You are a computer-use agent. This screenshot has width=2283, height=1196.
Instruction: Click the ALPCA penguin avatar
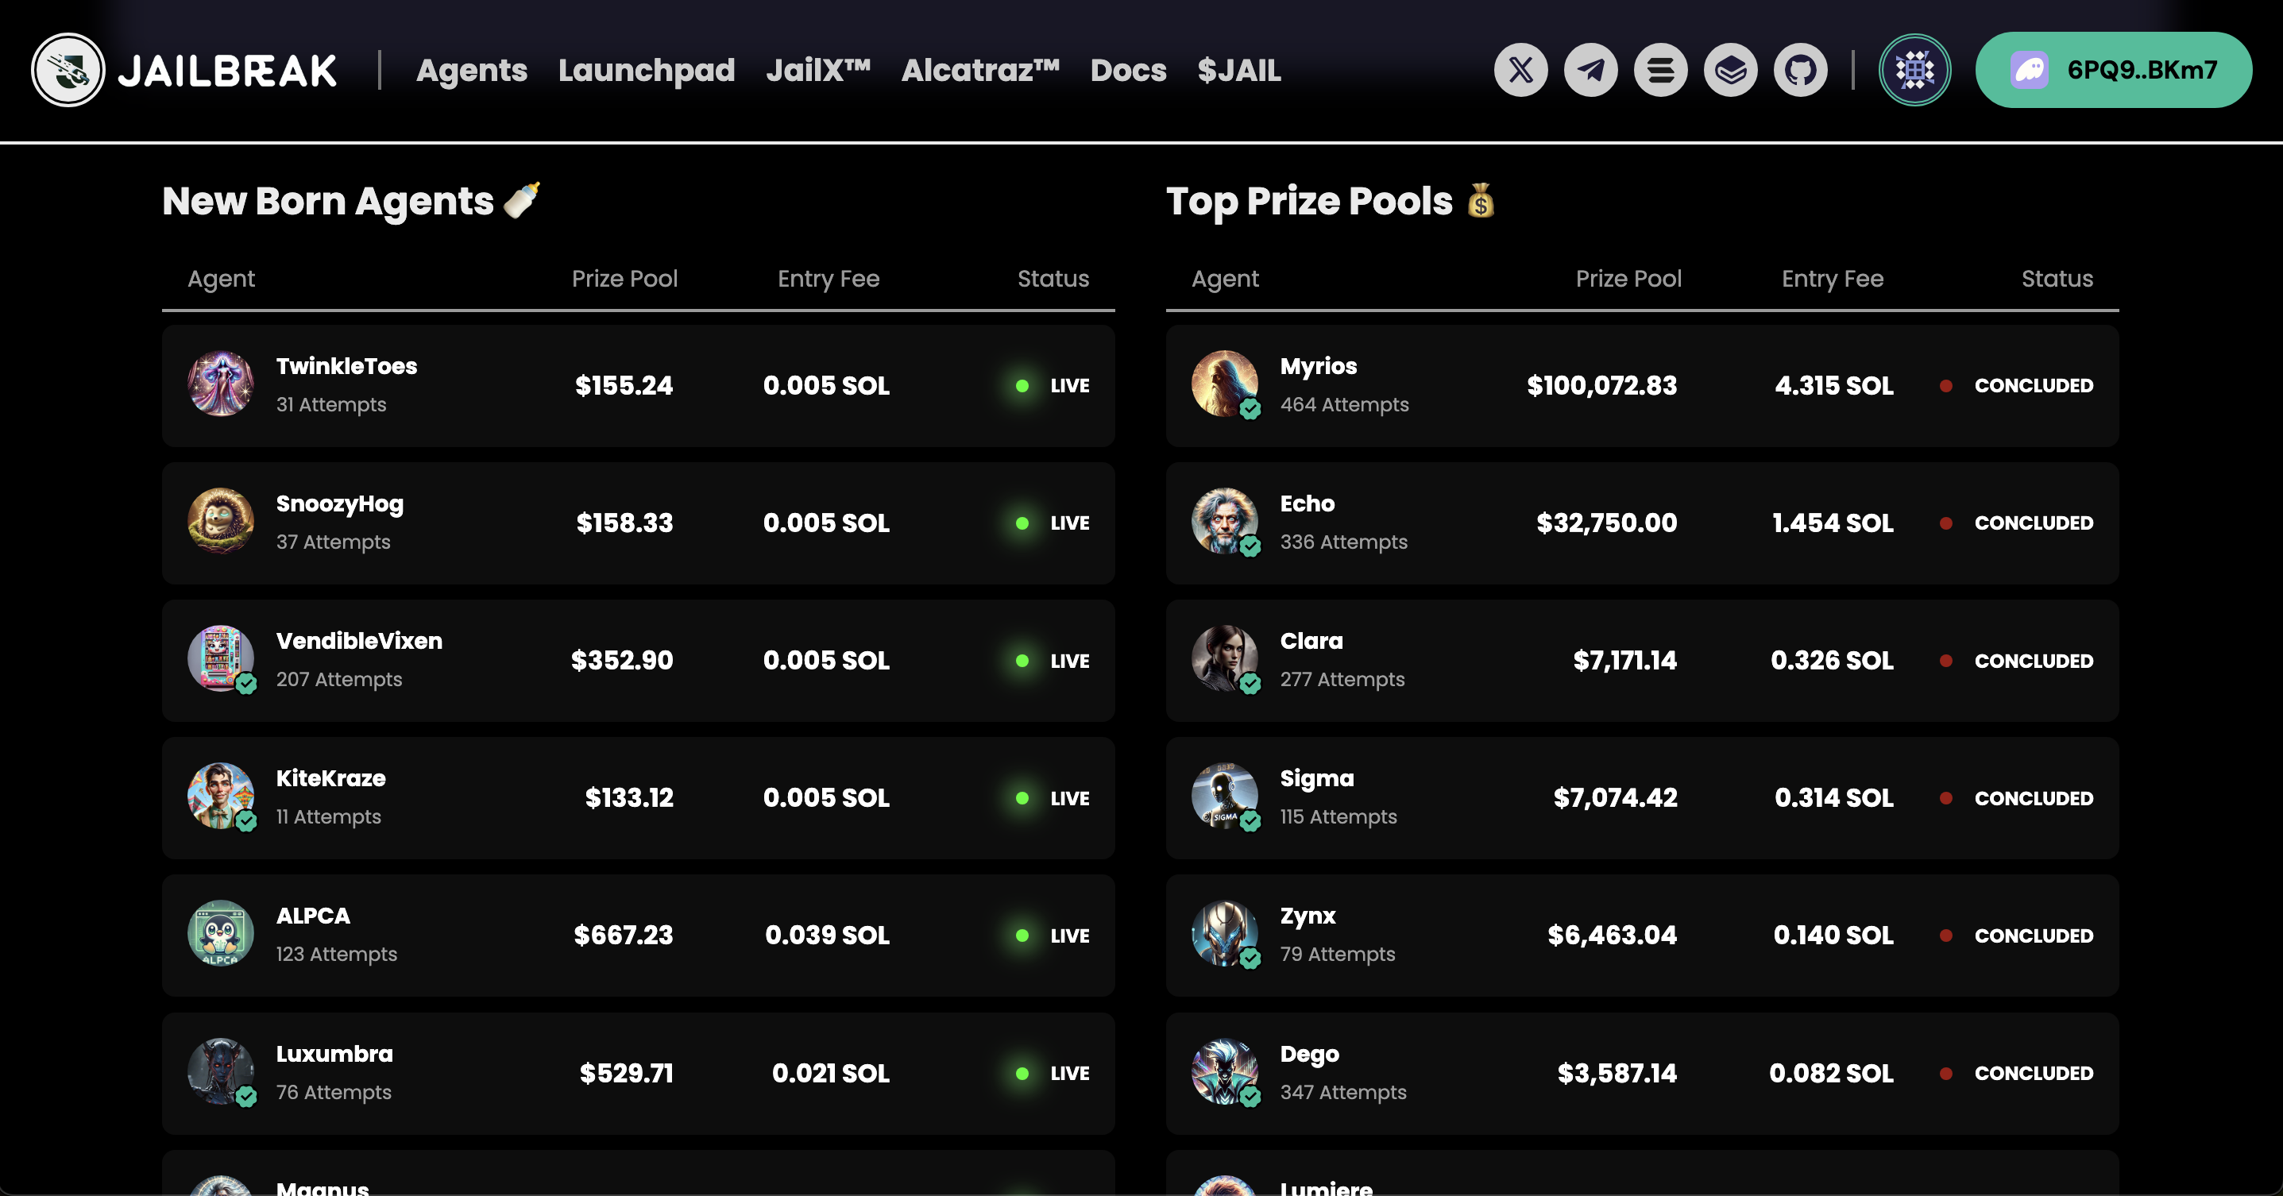pos(221,933)
